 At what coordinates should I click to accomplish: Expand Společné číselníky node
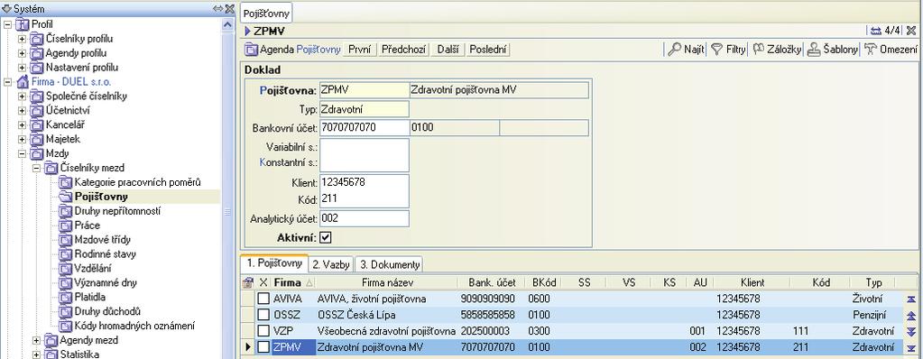click(x=23, y=96)
